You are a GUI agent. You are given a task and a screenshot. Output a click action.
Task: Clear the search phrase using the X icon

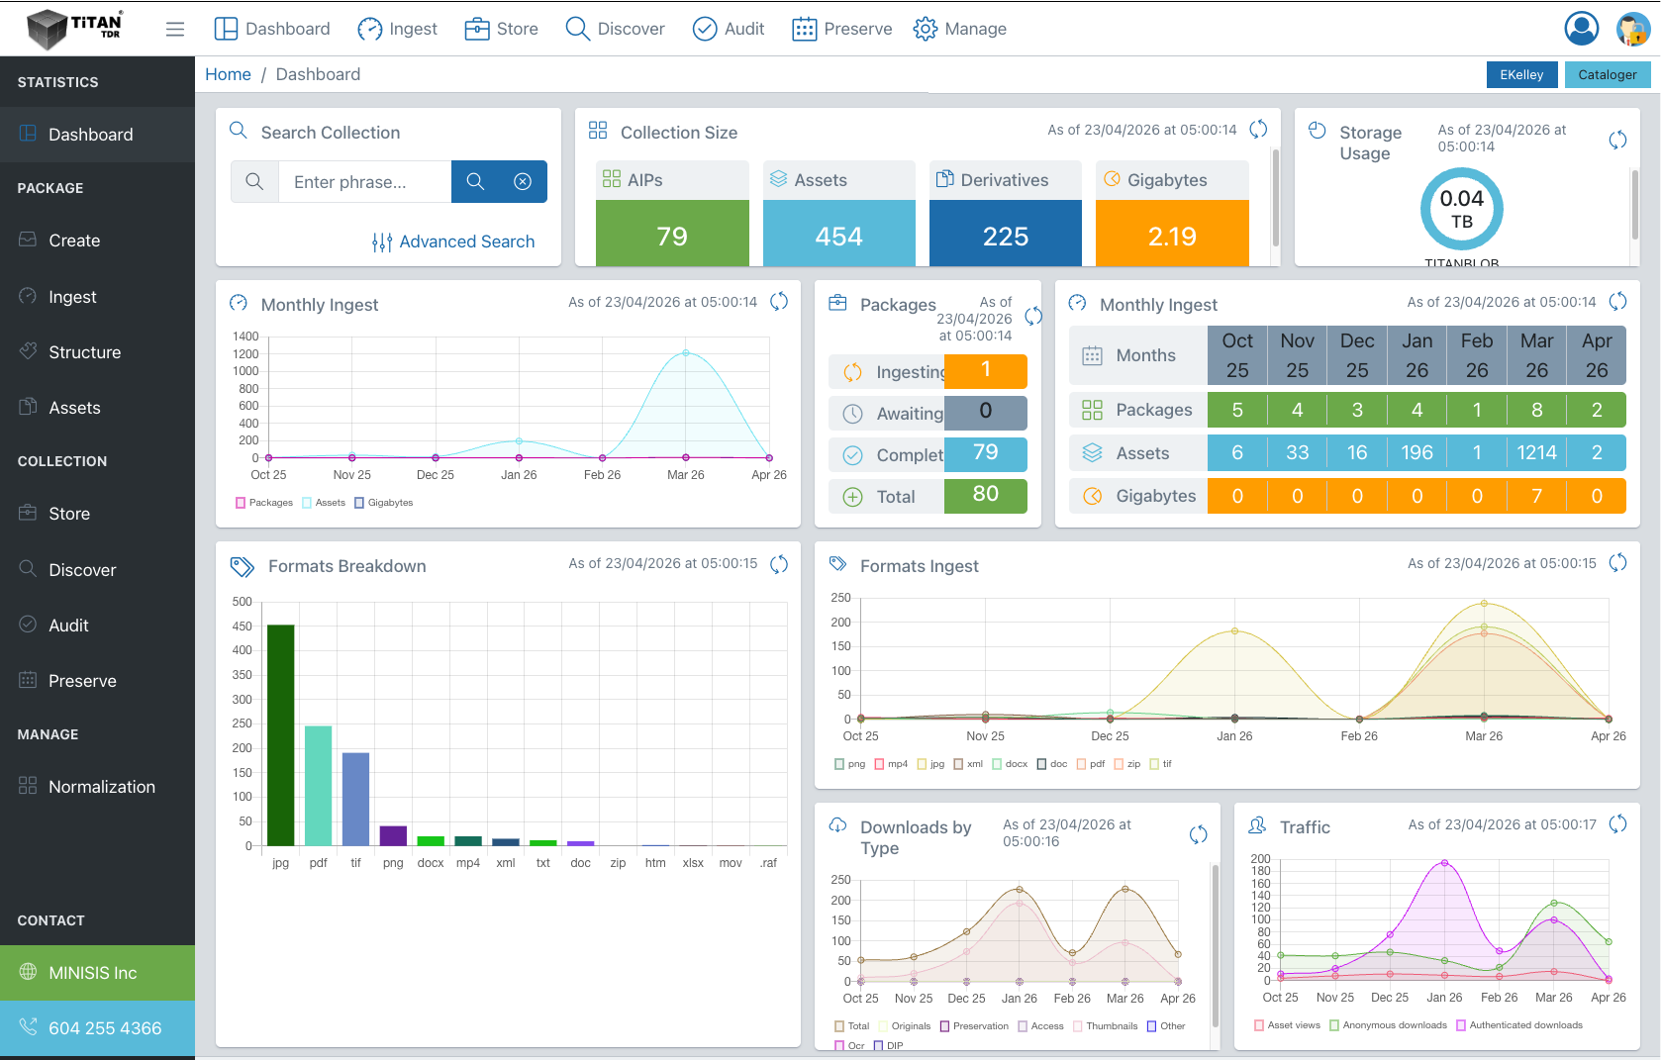click(x=523, y=181)
